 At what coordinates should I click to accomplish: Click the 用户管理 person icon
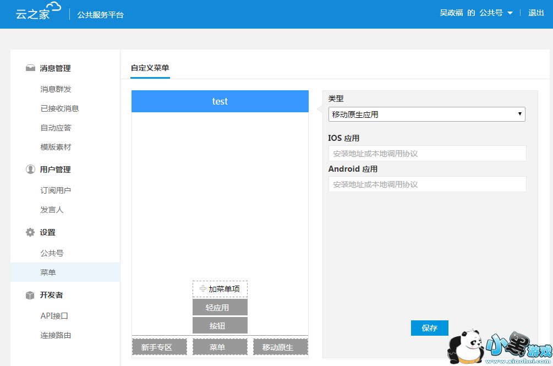pos(30,170)
